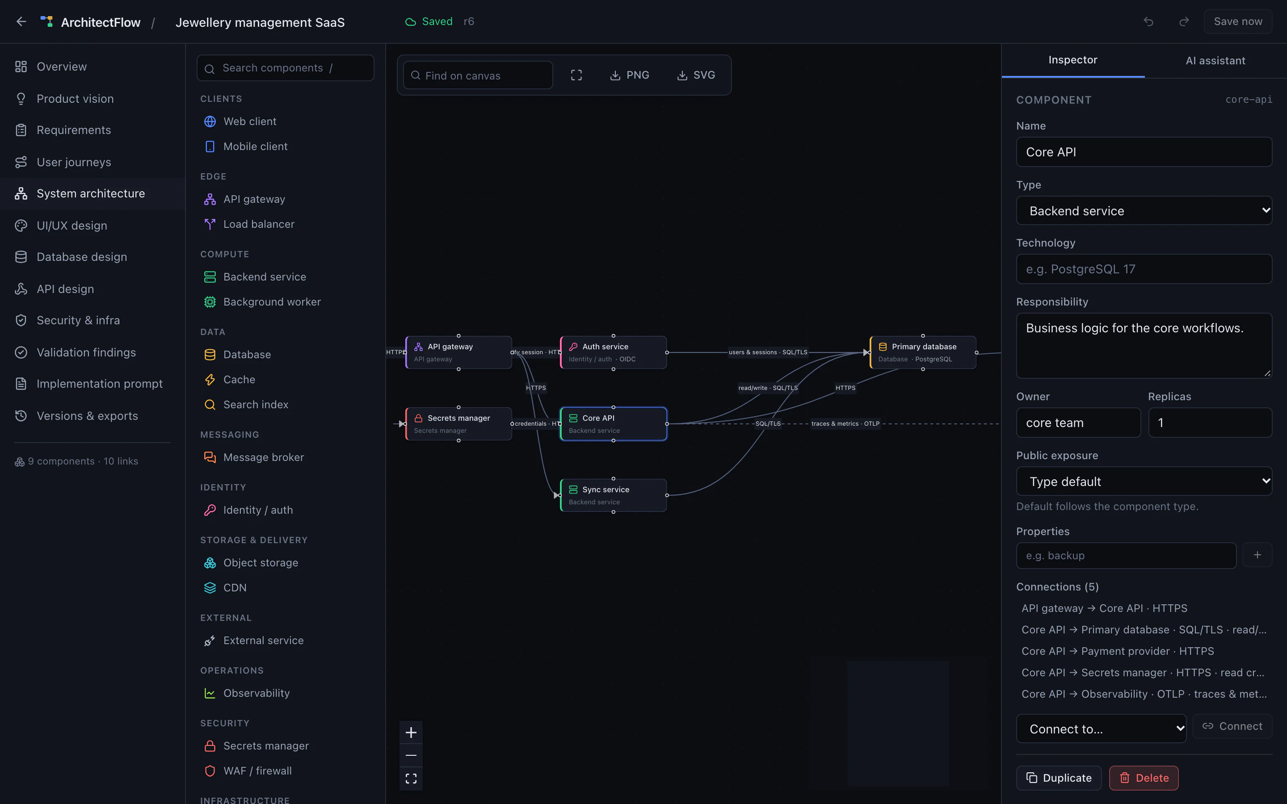Select the CDN component

point(286,587)
